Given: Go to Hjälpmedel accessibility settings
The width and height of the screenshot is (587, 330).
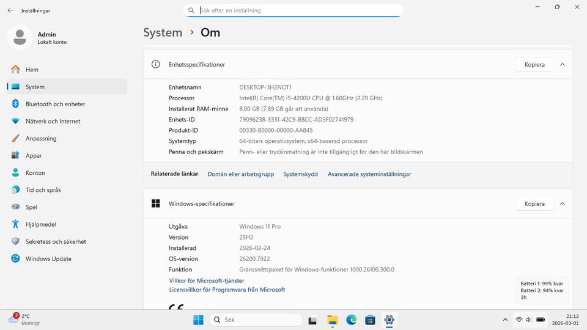Looking at the screenshot, I should [40, 224].
